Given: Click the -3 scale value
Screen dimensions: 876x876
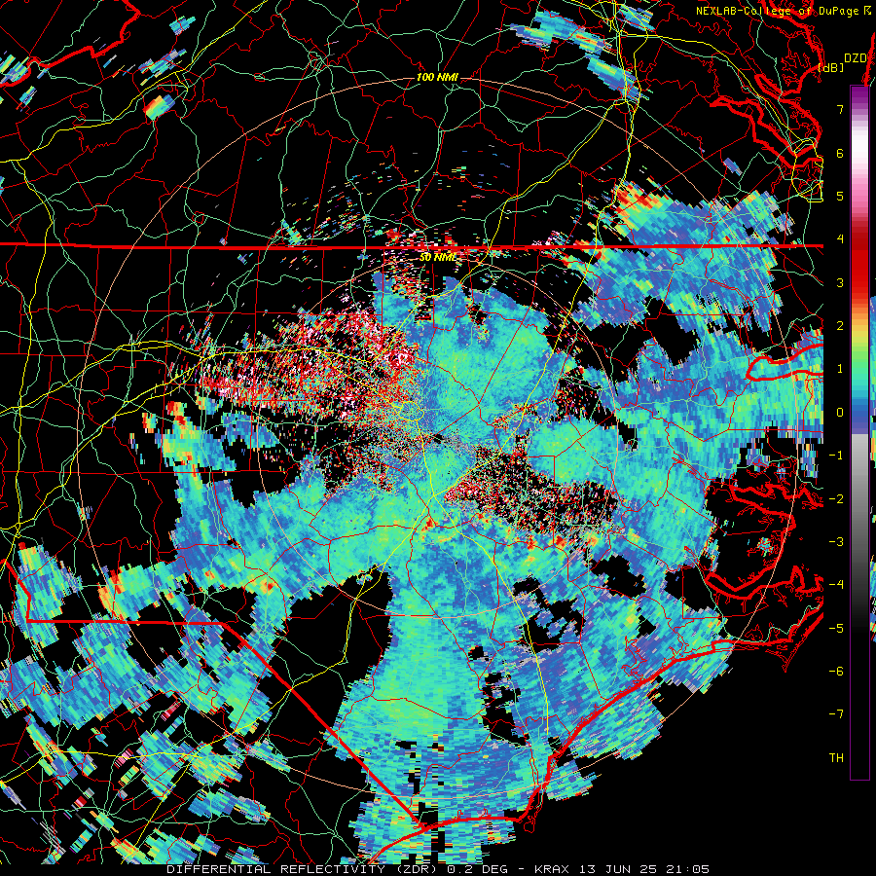Looking at the screenshot, I should tap(836, 541).
